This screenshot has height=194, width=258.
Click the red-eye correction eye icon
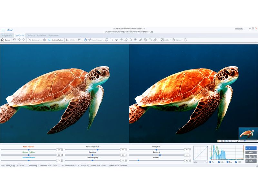pos(116,40)
